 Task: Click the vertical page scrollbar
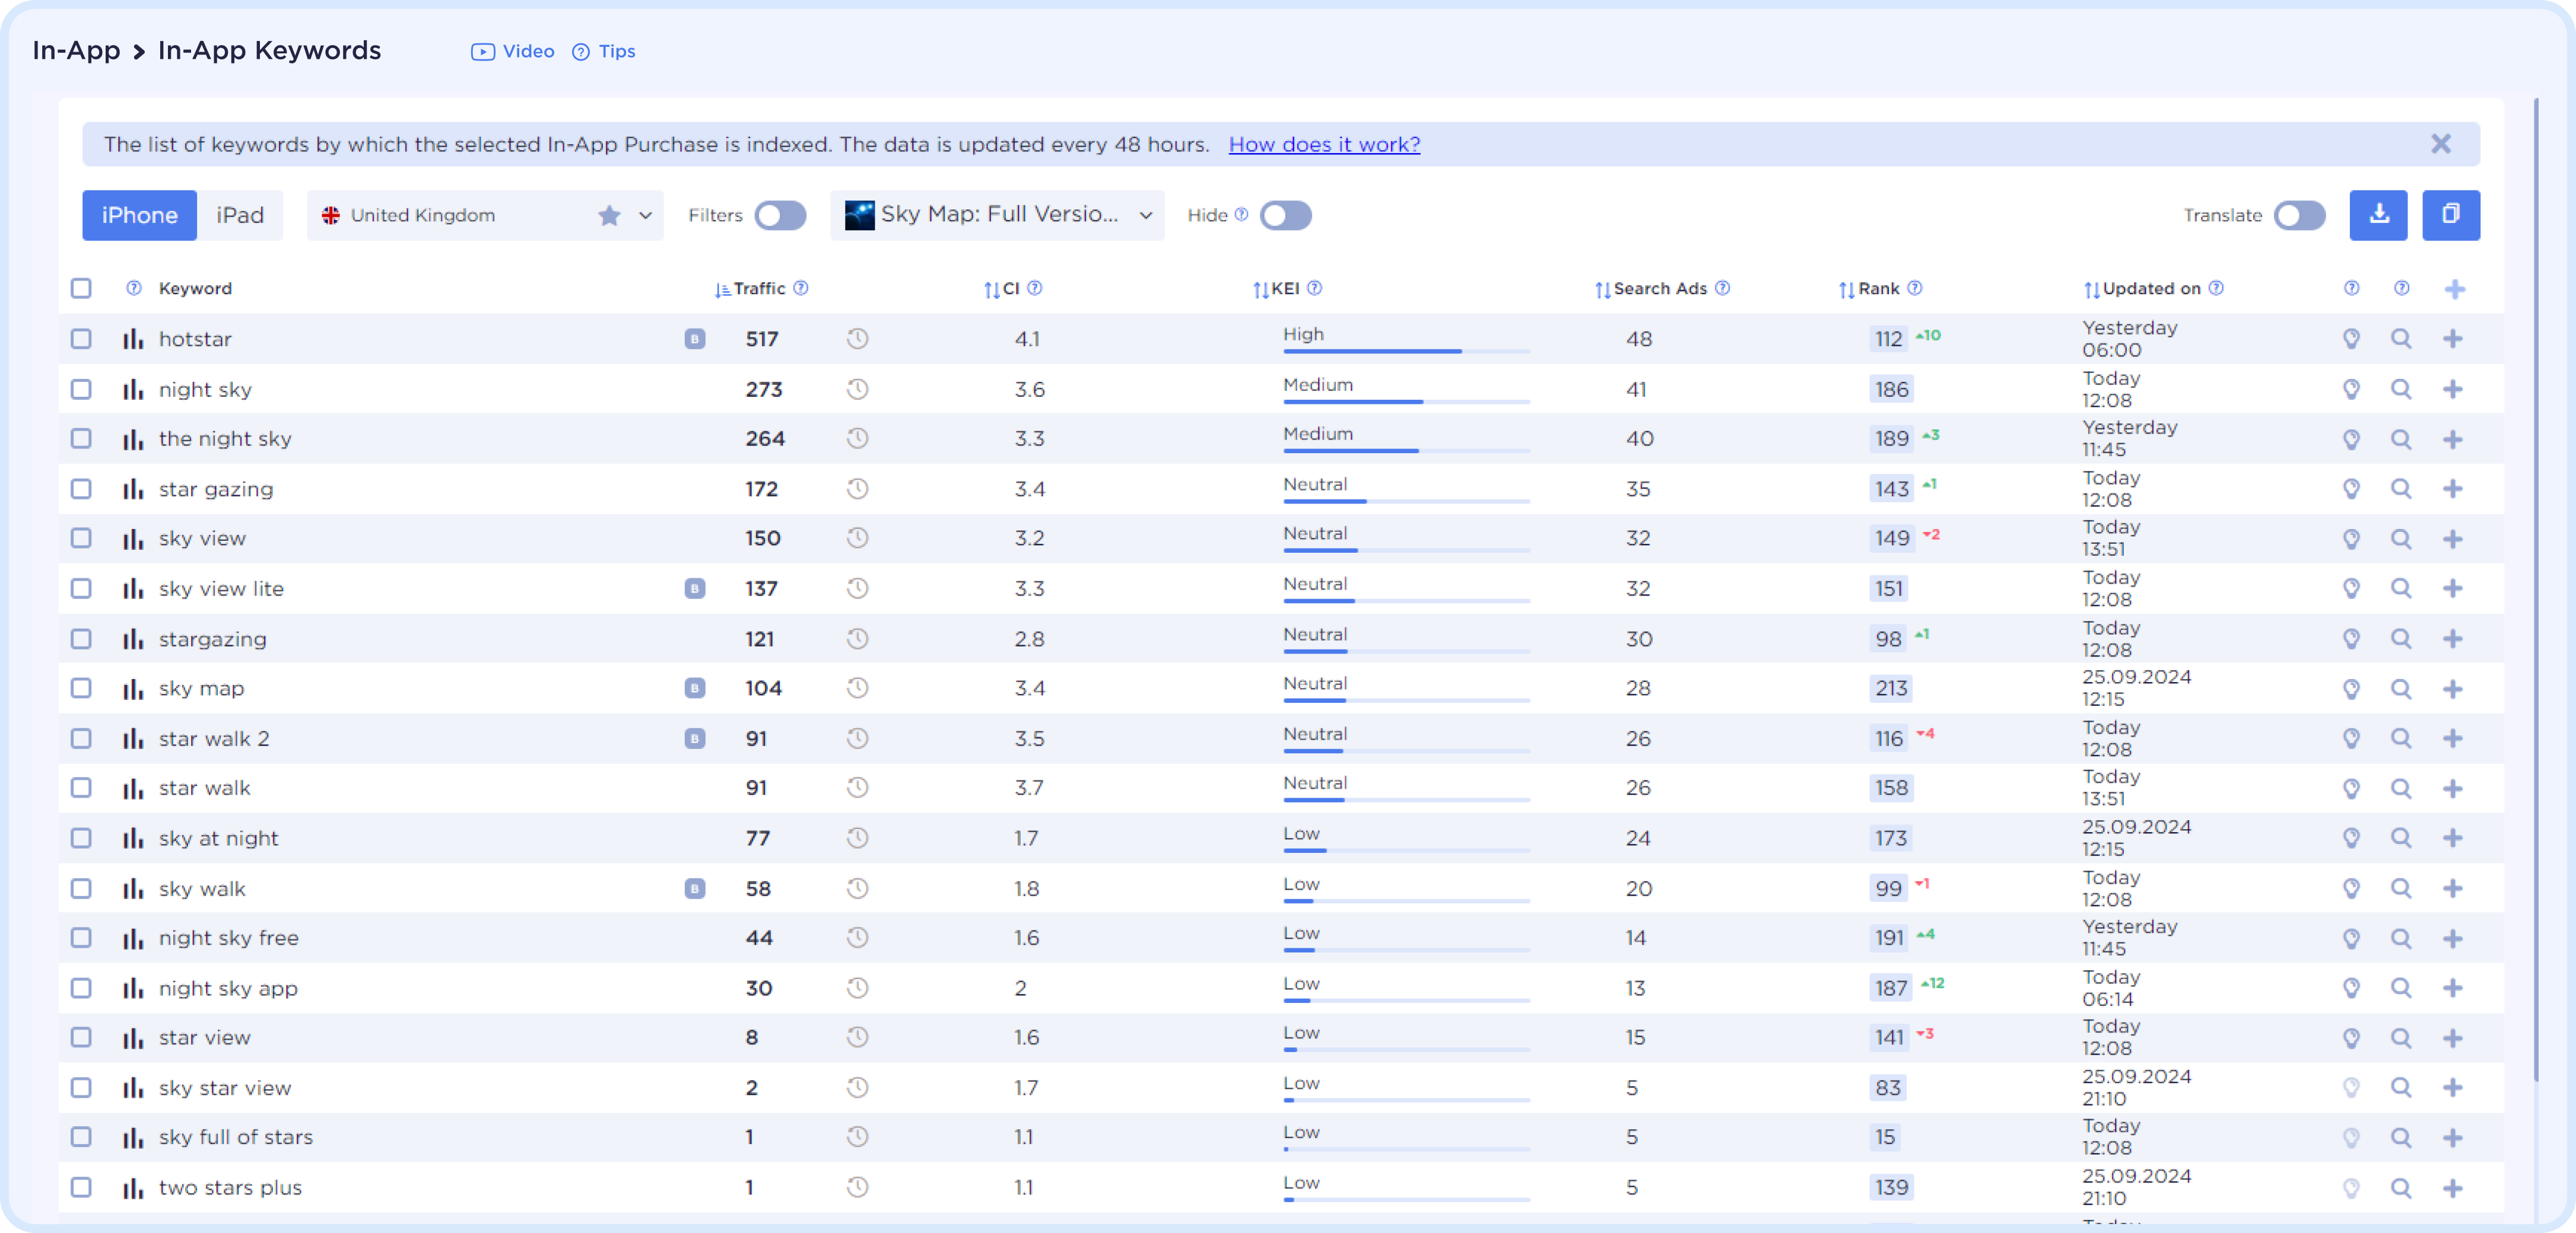pyautogui.click(x=2536, y=590)
